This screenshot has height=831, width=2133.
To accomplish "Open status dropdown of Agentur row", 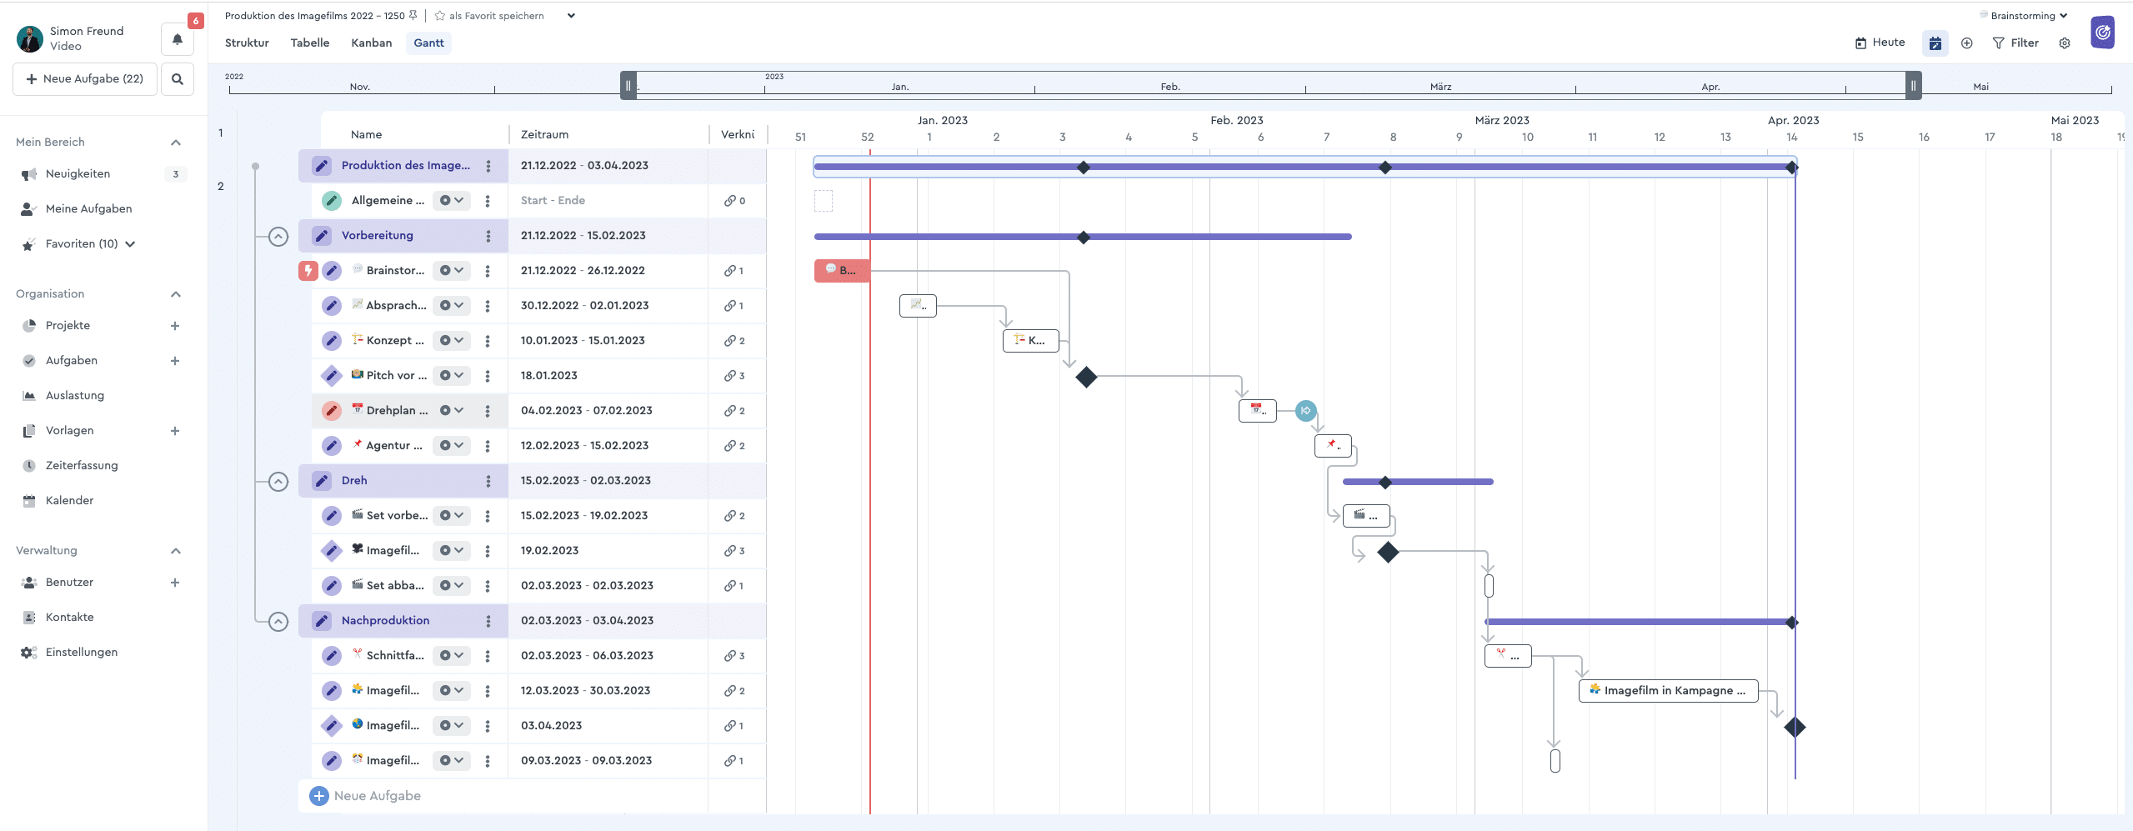I will pos(452,446).
